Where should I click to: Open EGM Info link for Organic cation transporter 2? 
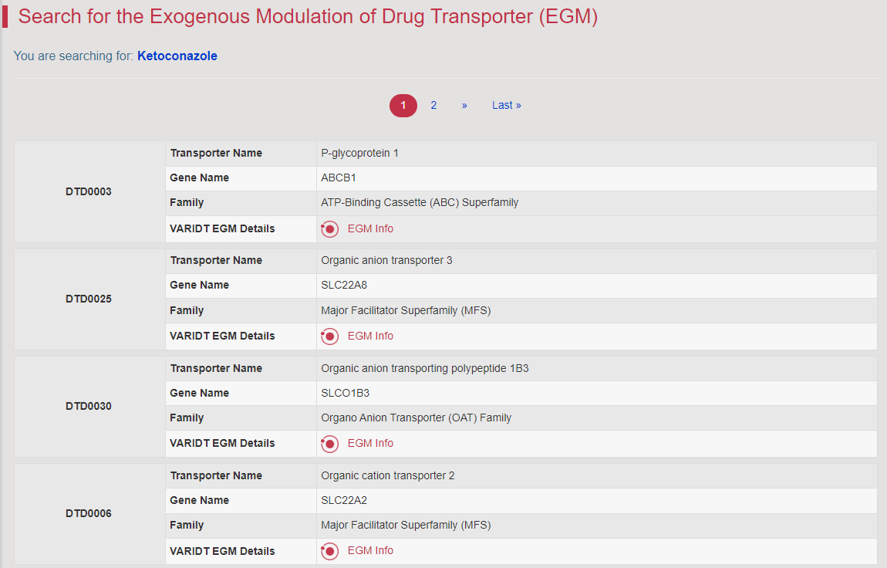click(370, 550)
